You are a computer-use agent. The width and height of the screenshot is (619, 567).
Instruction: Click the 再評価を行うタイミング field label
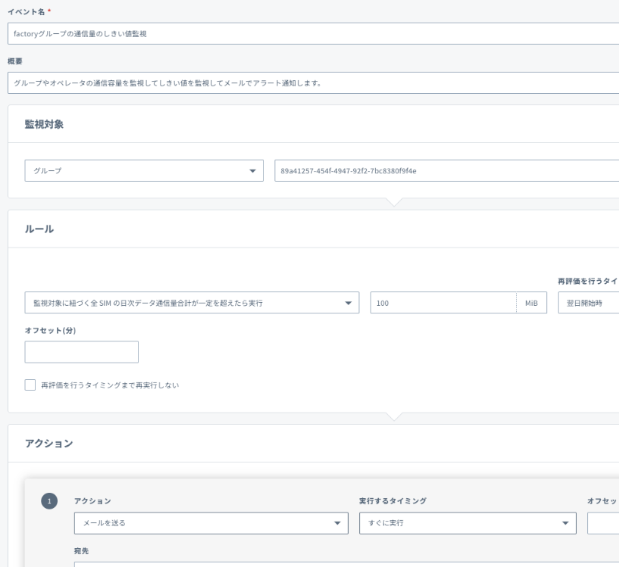(588, 281)
